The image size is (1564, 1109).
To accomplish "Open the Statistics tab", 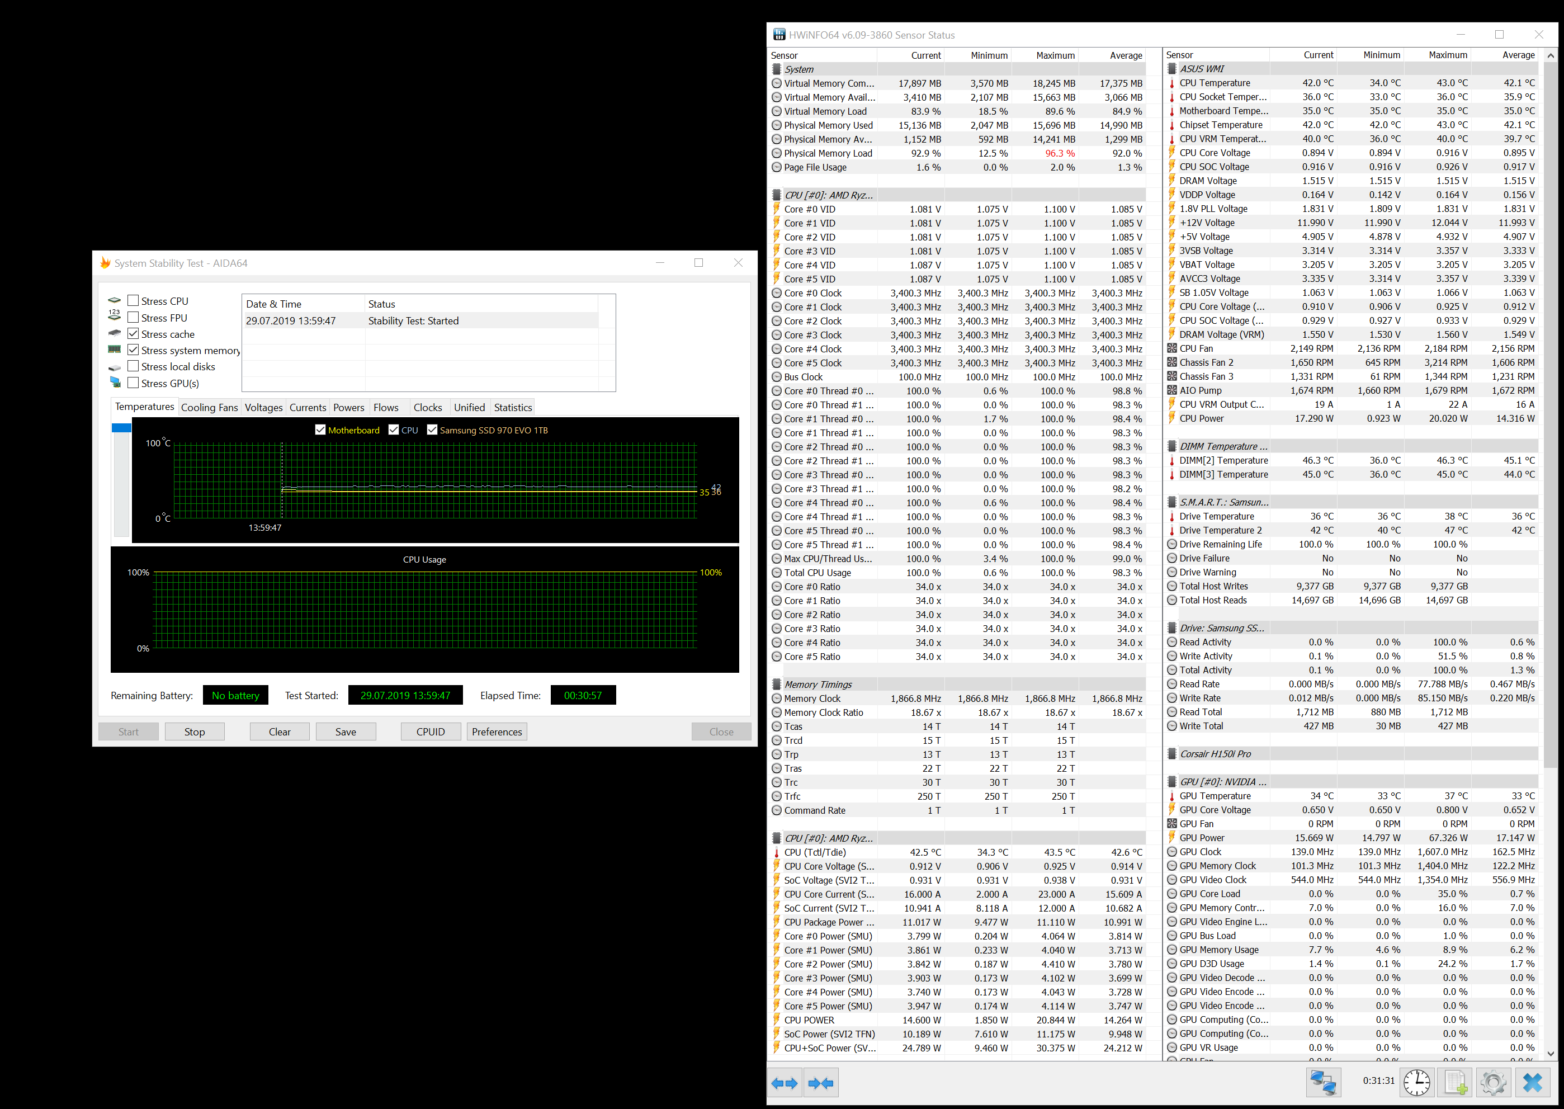I will click(x=513, y=408).
